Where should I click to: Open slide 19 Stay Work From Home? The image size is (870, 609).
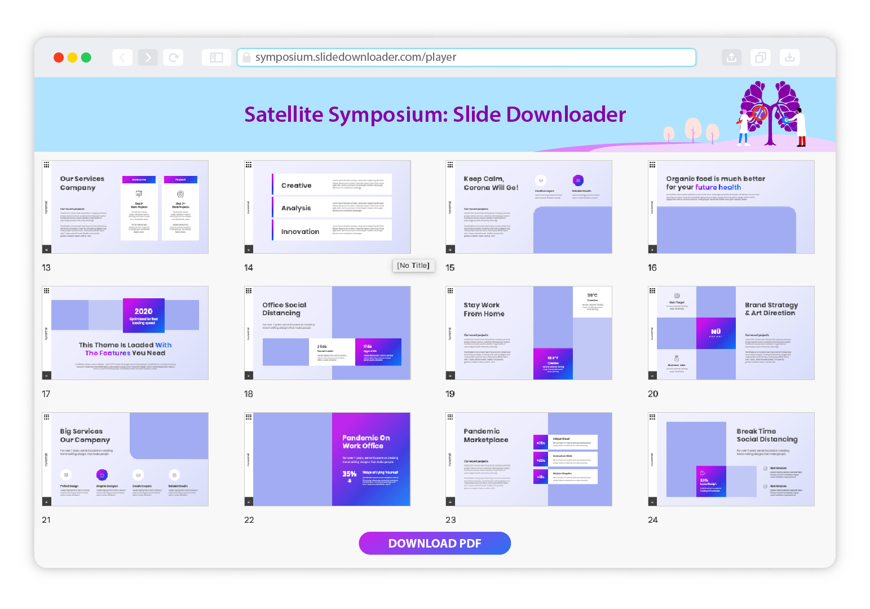point(529,333)
